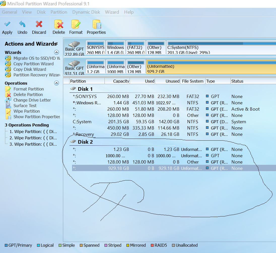The image size is (276, 253).
Task: Select the *:SONYSYS partition row
Action: pos(174,97)
